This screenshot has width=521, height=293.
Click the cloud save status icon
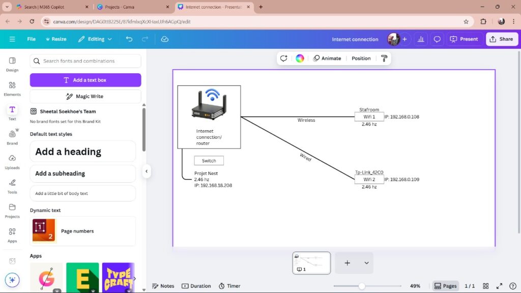(164, 39)
